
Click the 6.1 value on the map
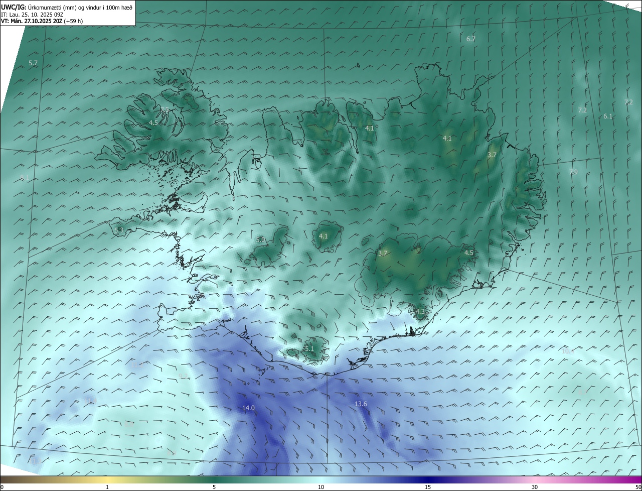(608, 116)
